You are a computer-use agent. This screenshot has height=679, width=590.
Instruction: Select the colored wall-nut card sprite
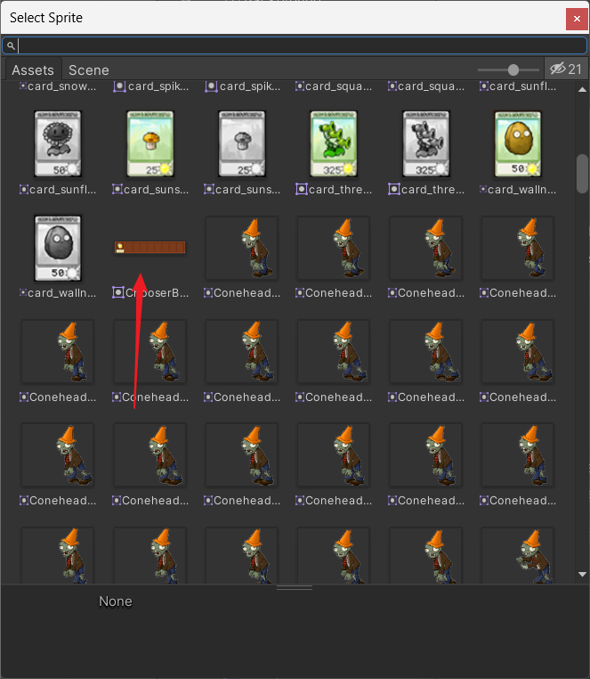[x=518, y=143]
